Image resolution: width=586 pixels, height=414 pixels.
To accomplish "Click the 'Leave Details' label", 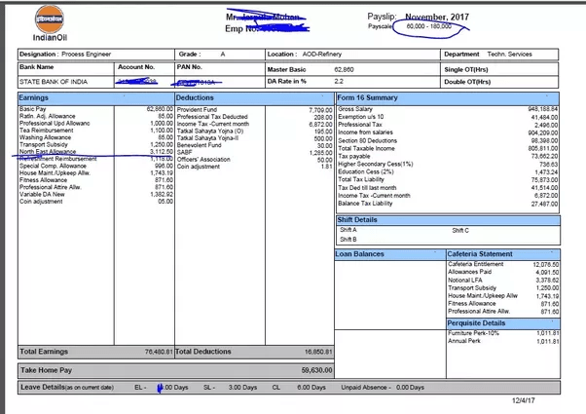I will [43, 387].
